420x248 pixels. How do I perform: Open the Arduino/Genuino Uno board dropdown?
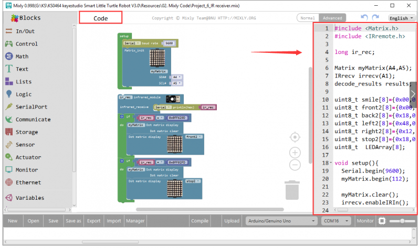point(281,221)
